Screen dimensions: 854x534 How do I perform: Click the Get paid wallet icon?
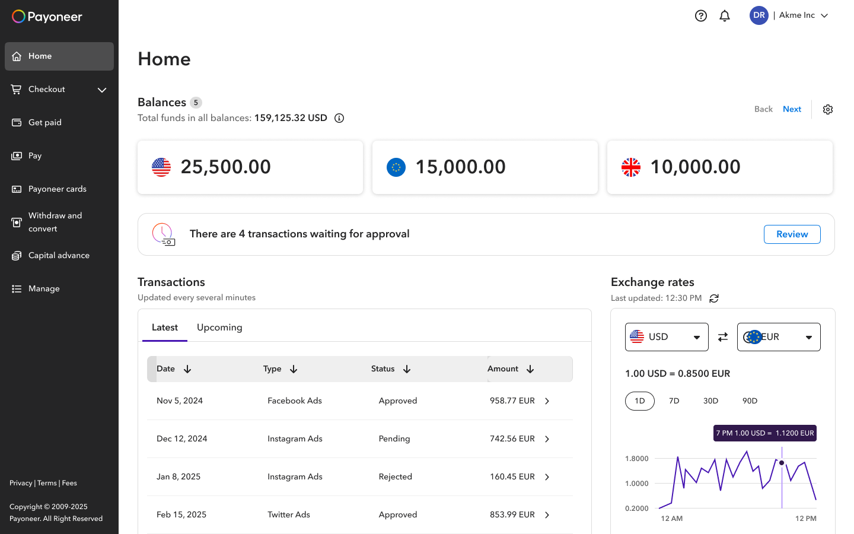[17, 123]
